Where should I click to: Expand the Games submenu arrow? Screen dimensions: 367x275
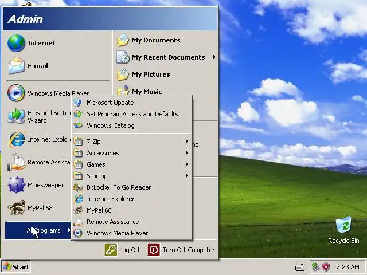[x=187, y=164]
